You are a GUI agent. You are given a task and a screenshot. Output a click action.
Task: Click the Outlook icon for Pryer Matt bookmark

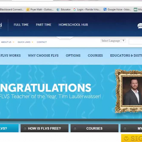coord(28,10)
